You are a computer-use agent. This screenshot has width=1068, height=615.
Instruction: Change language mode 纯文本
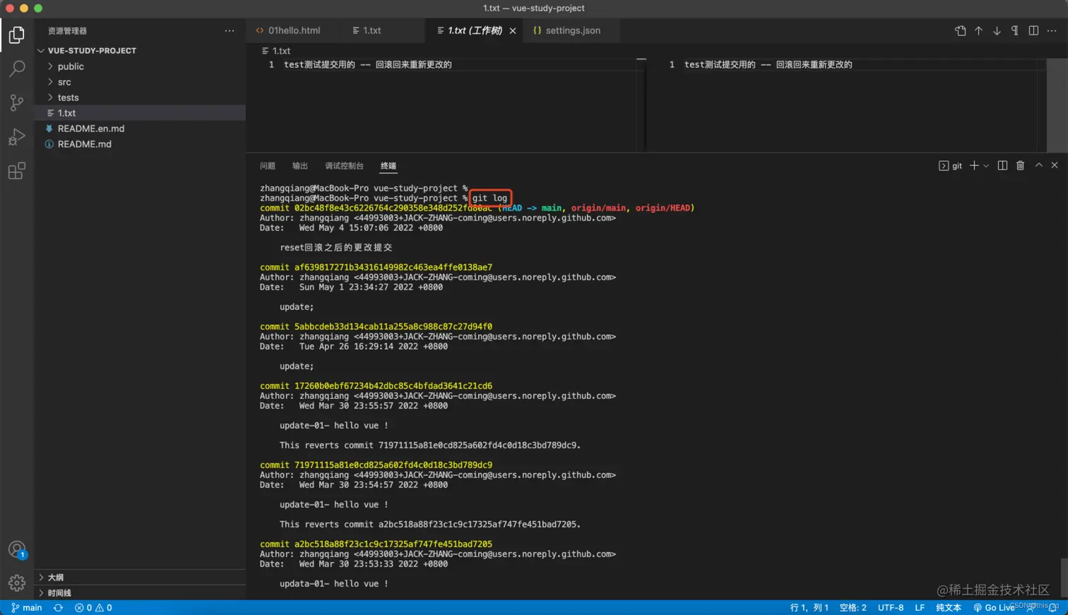[949, 608]
